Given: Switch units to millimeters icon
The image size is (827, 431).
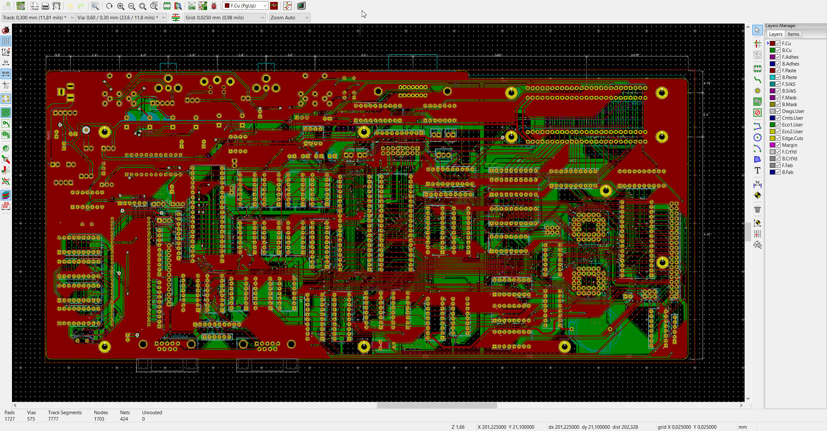Looking at the screenshot, I should [x=6, y=74].
